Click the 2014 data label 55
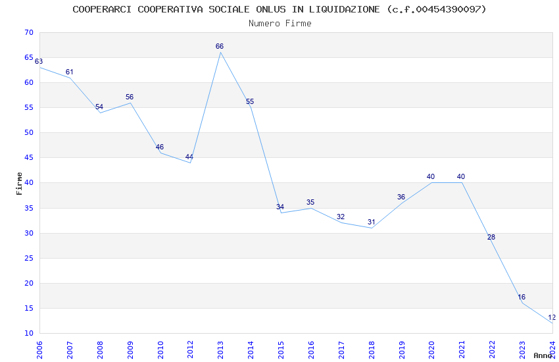 pyautogui.click(x=250, y=101)
